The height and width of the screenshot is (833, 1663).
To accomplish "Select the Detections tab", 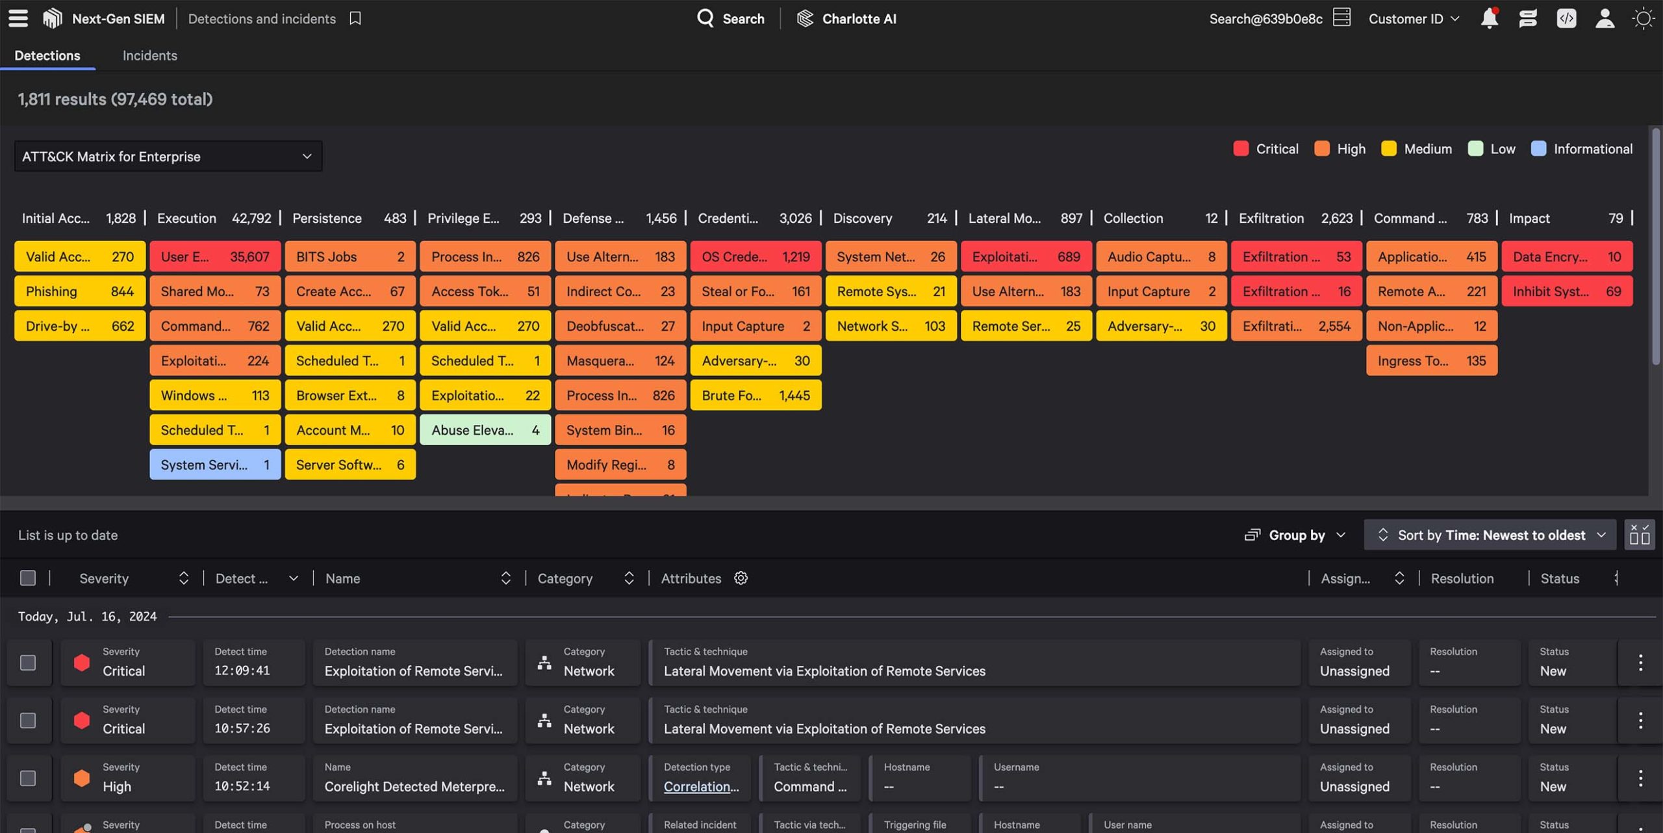I will [47, 55].
